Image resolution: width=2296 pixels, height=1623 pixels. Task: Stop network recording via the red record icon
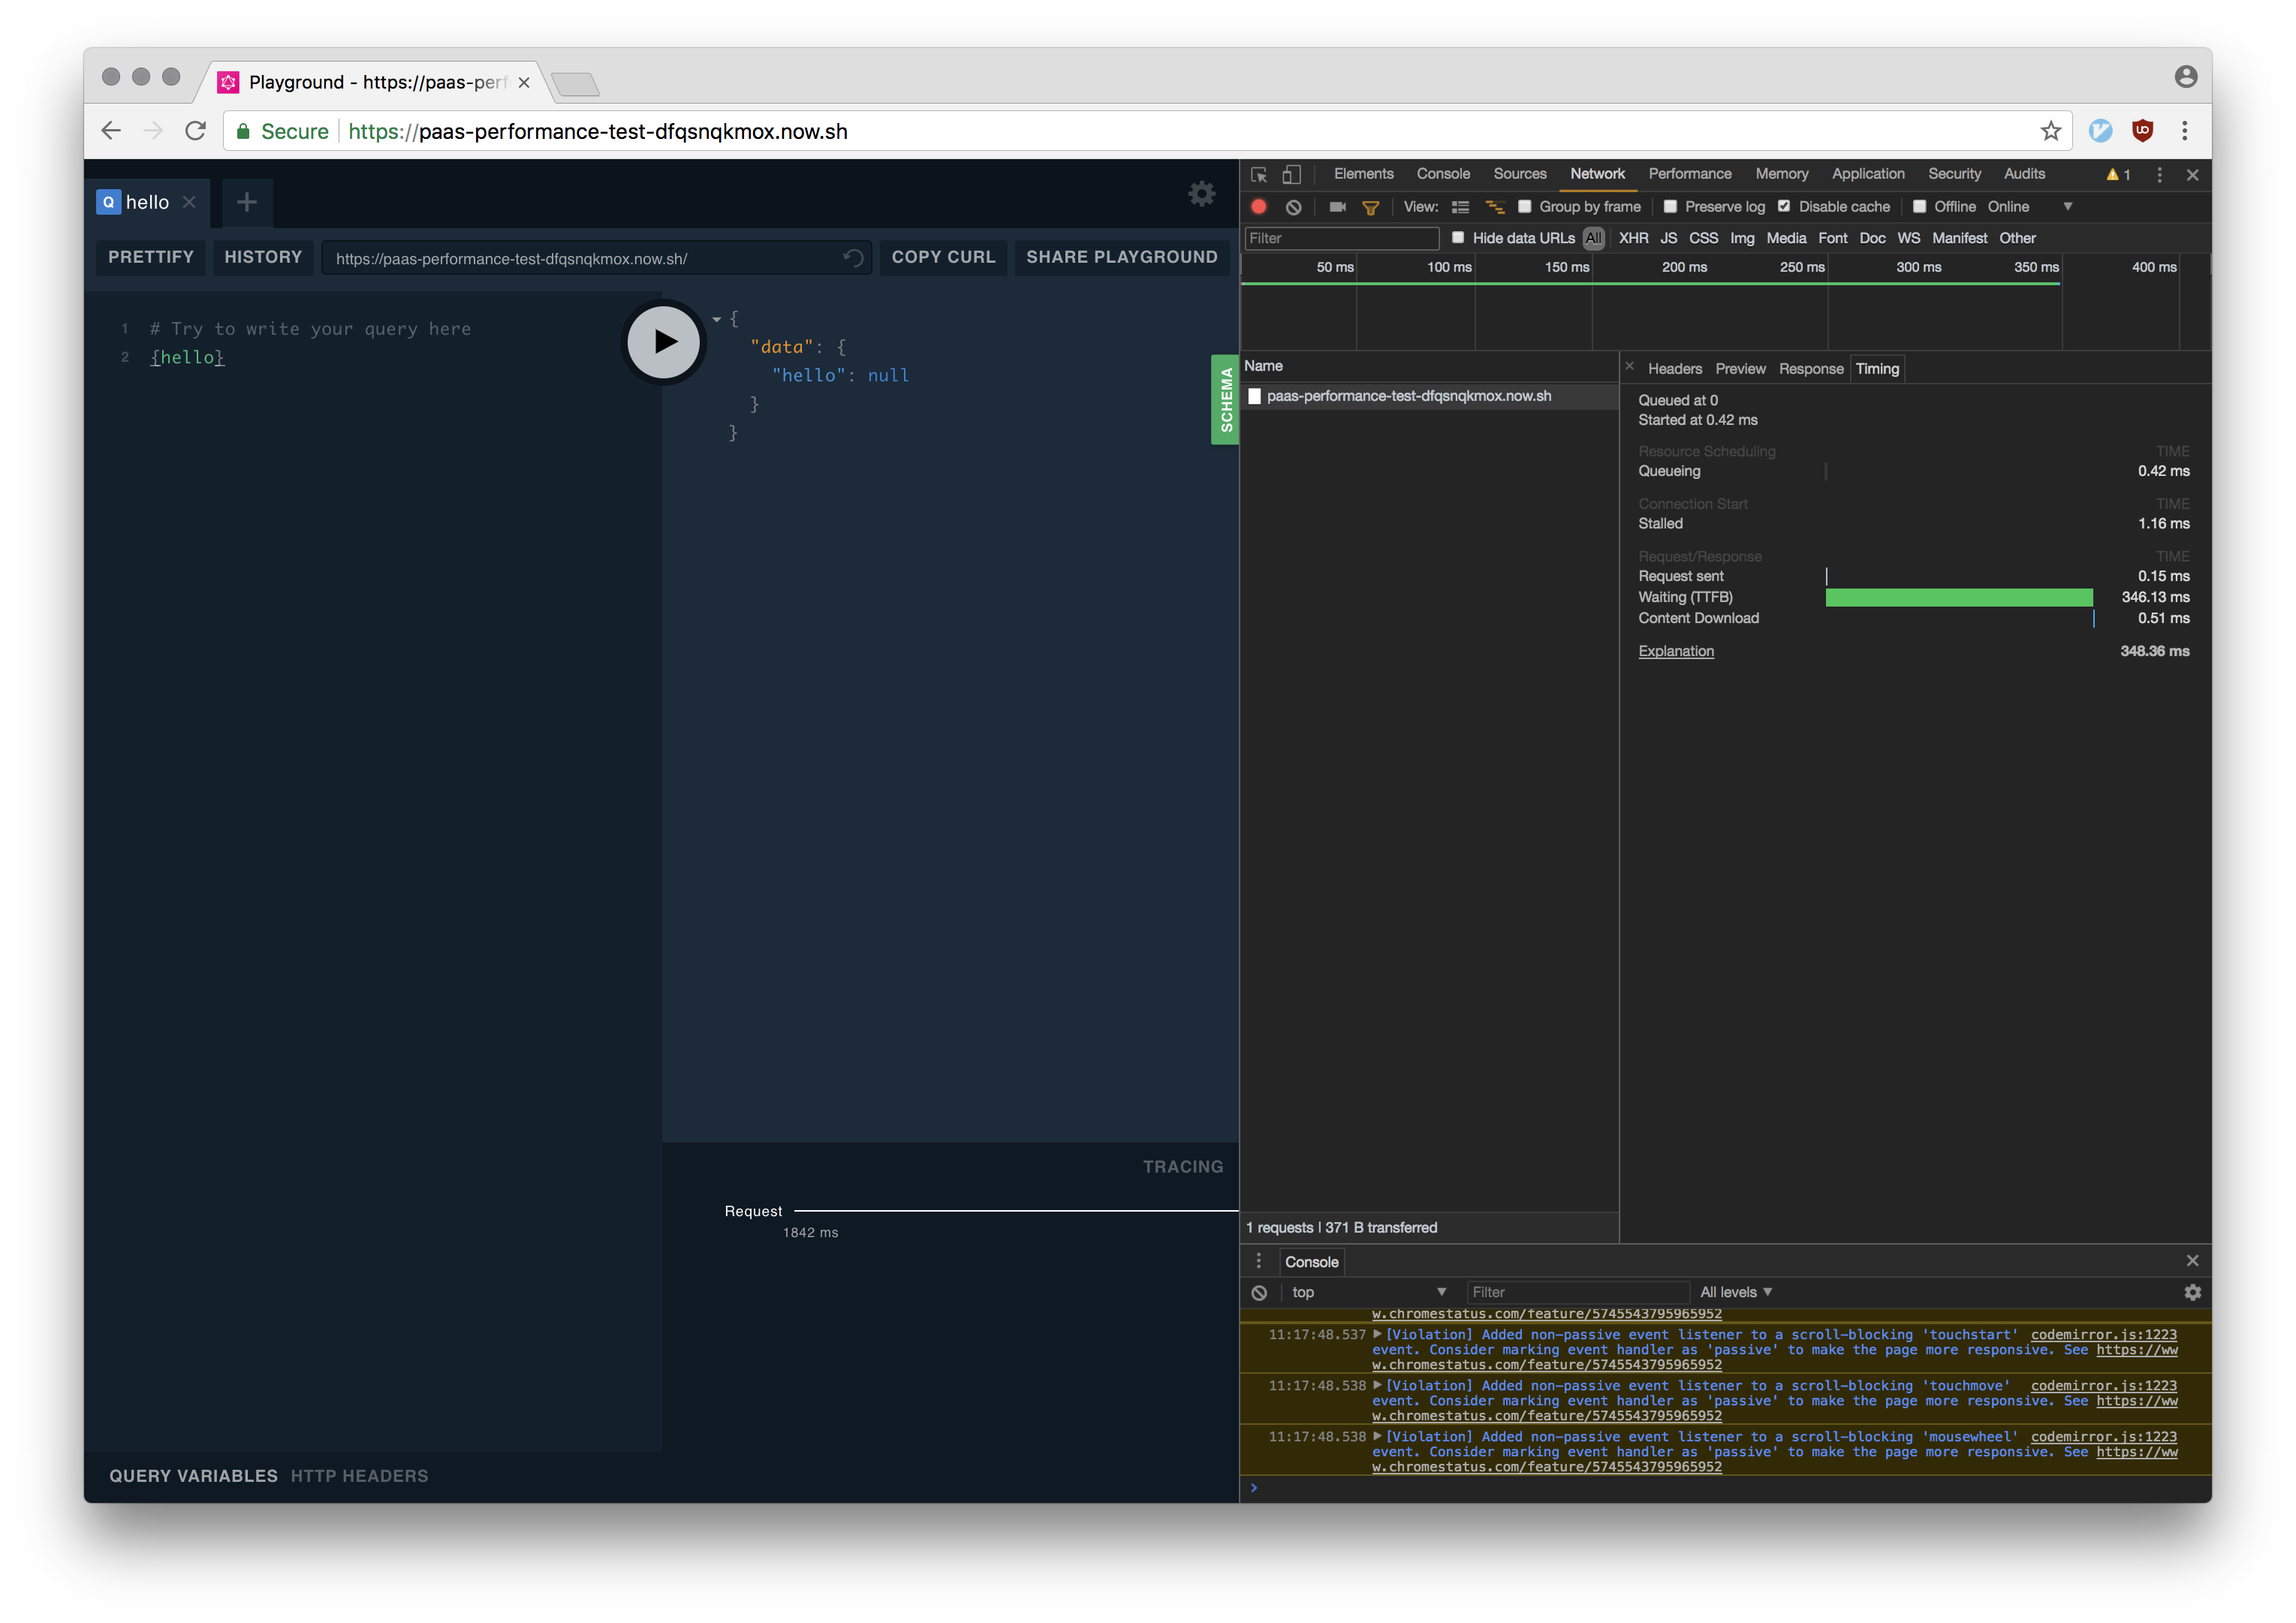(x=1259, y=207)
